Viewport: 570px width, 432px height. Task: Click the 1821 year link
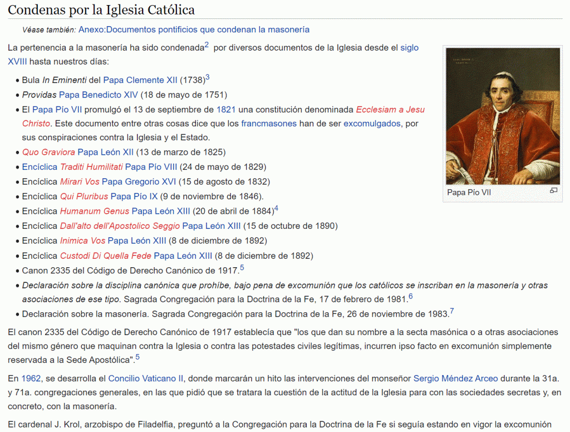coord(225,109)
